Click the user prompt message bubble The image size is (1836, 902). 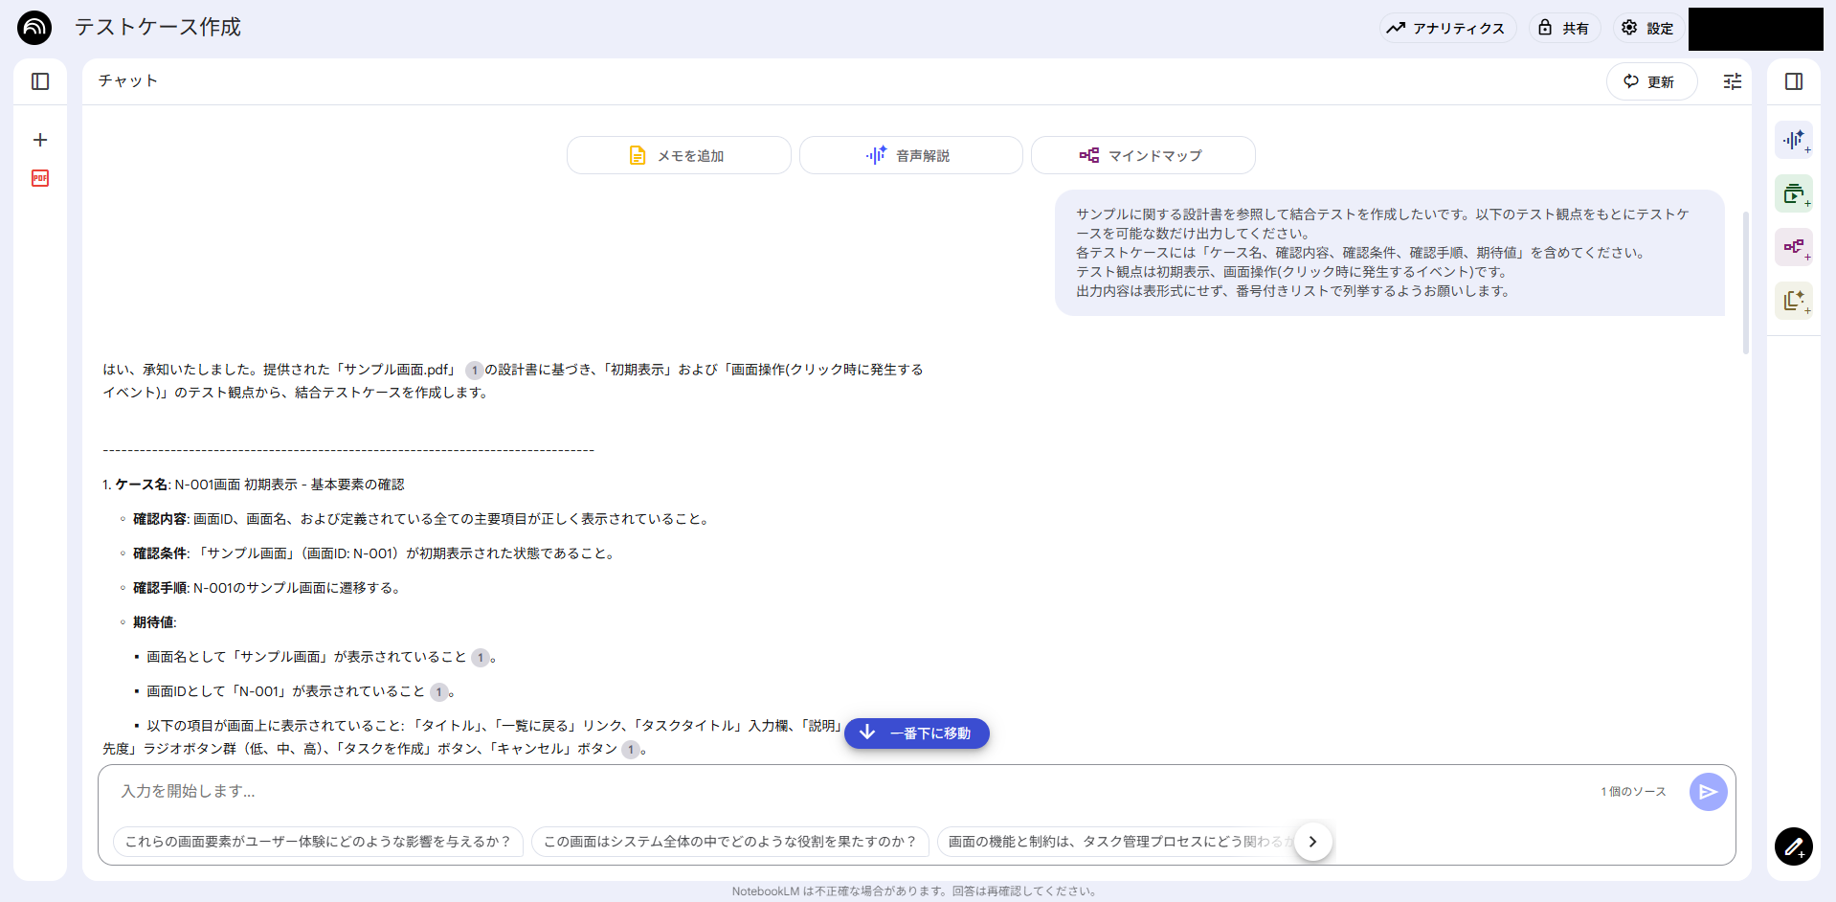[1390, 253]
